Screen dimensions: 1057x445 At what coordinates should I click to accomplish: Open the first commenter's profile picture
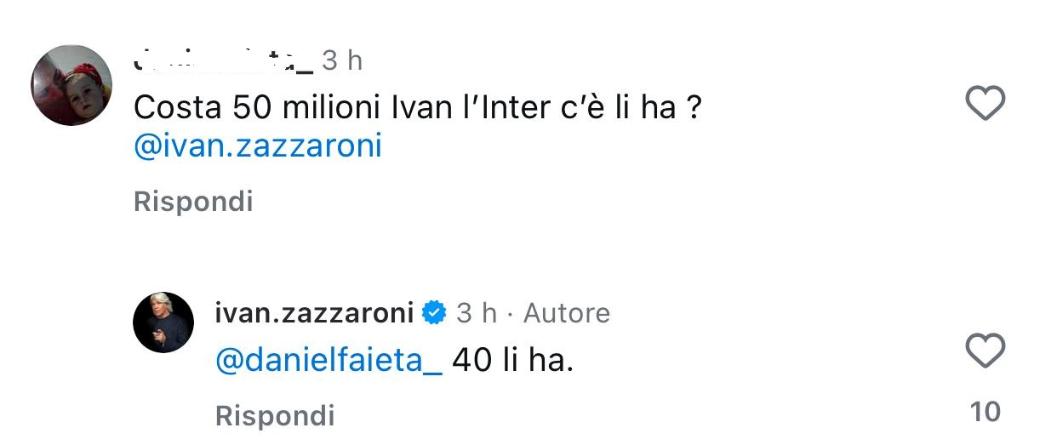coord(71,85)
